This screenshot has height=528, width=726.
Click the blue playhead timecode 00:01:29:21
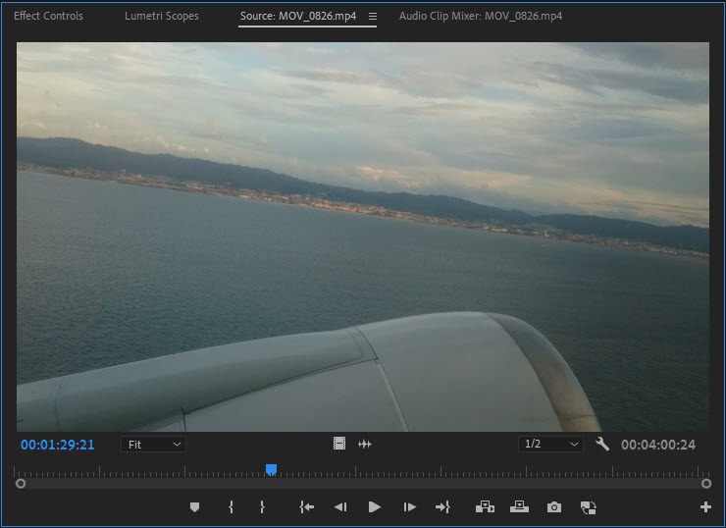point(58,445)
